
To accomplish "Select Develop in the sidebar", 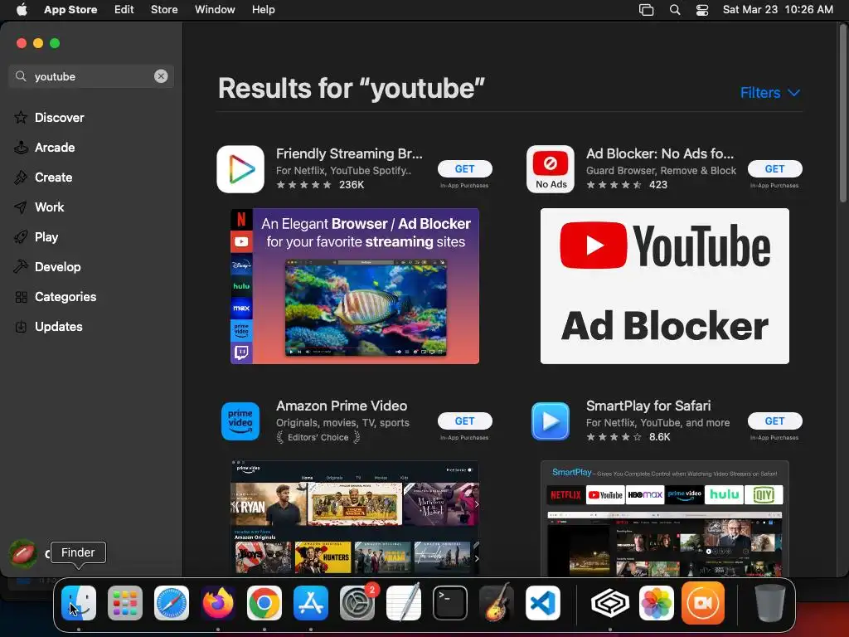I will [57, 266].
